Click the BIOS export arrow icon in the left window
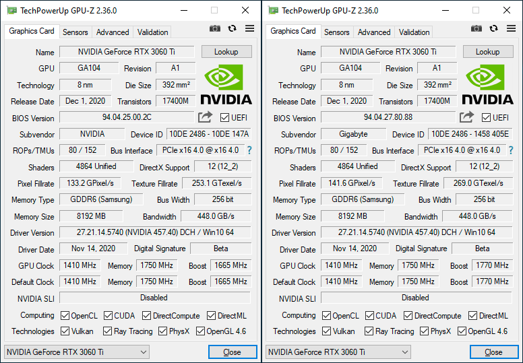The width and height of the screenshot is (523, 363). pos(205,117)
